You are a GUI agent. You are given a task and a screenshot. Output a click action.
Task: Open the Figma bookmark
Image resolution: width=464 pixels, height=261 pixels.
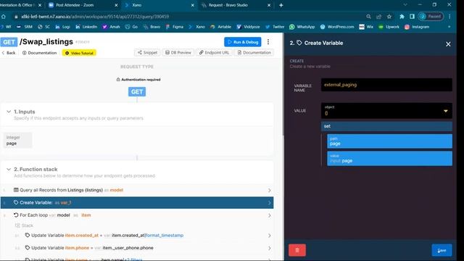[174, 27]
